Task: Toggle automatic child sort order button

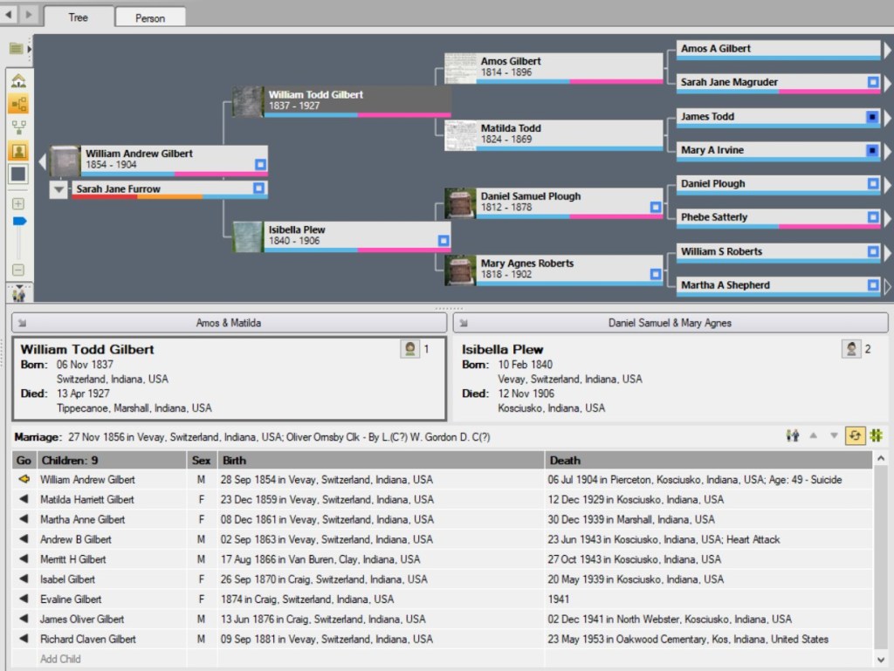Action: (855, 435)
